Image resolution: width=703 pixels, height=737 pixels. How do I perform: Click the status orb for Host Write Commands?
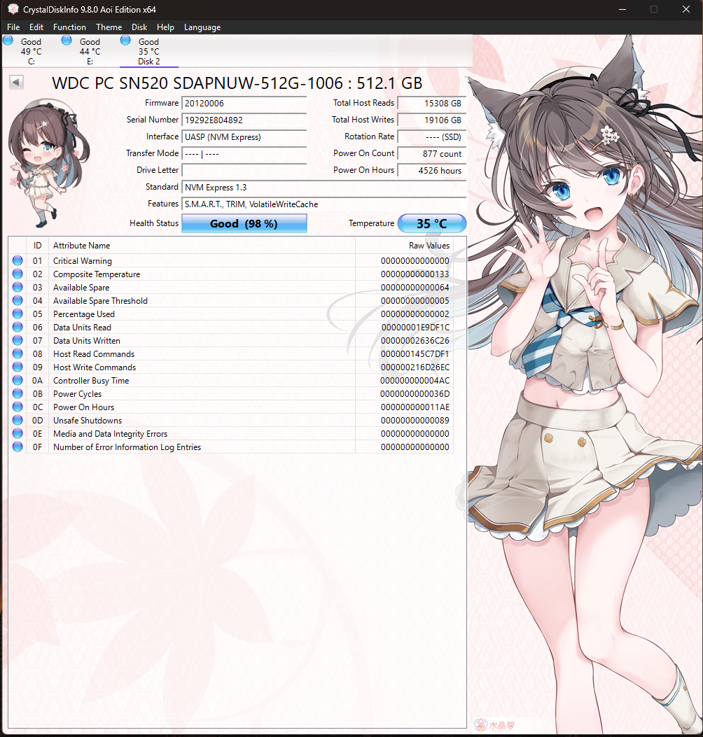tap(18, 367)
